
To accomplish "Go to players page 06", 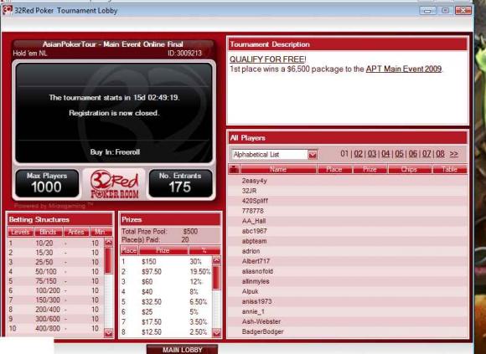I will click(413, 154).
